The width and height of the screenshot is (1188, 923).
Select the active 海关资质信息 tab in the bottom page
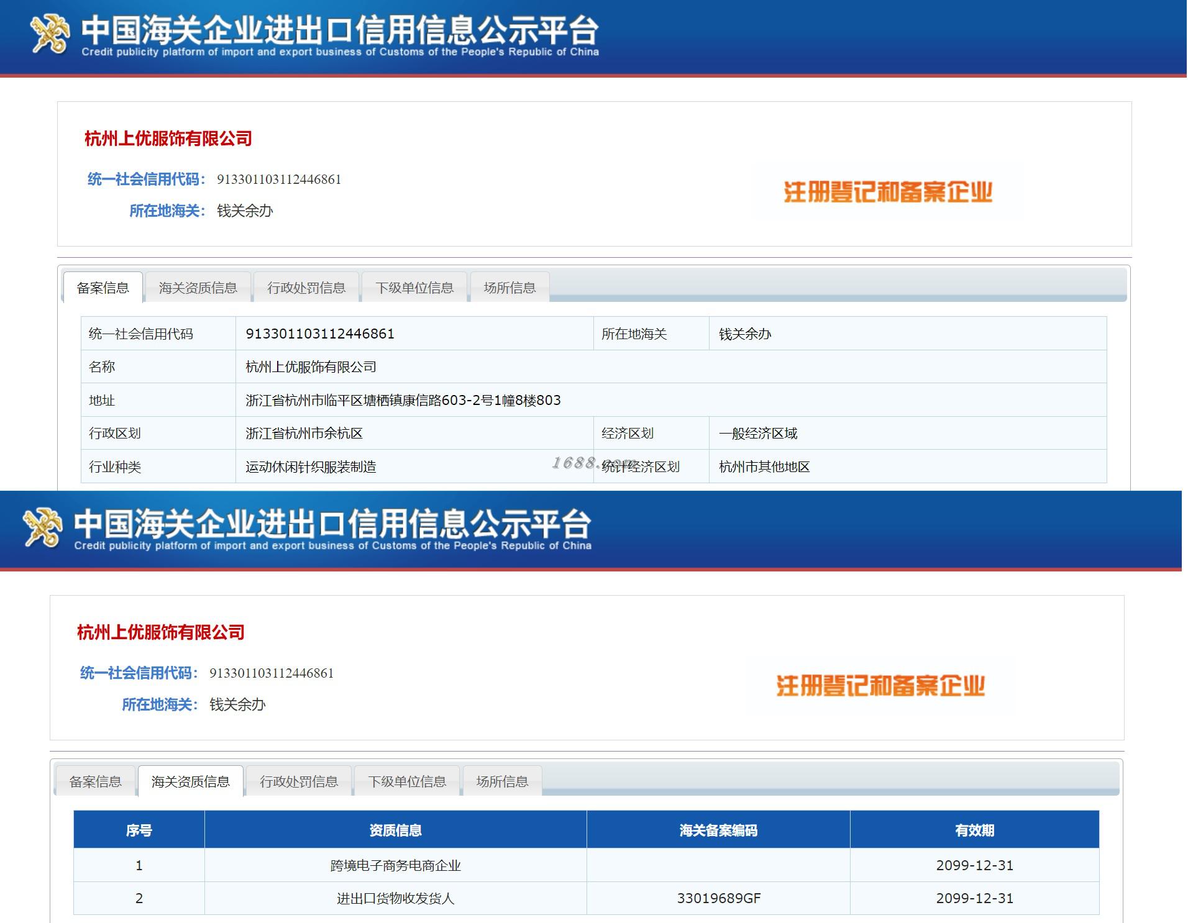[190, 781]
